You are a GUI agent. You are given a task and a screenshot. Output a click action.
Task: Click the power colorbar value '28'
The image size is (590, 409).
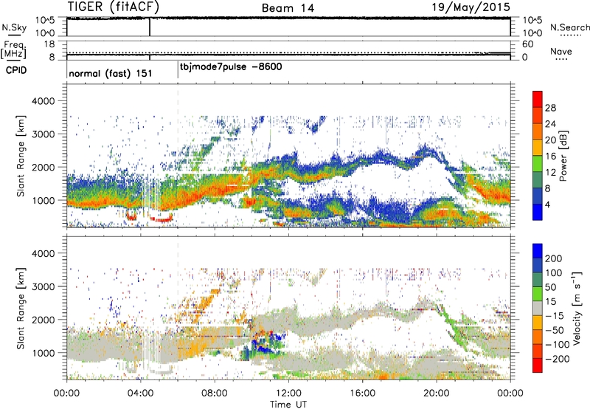(550, 108)
